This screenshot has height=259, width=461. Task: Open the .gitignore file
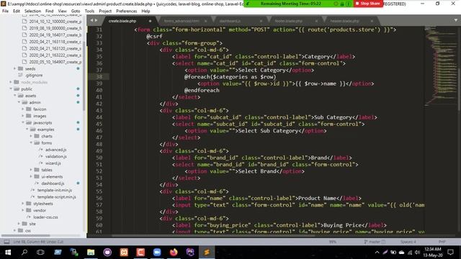(x=34, y=75)
